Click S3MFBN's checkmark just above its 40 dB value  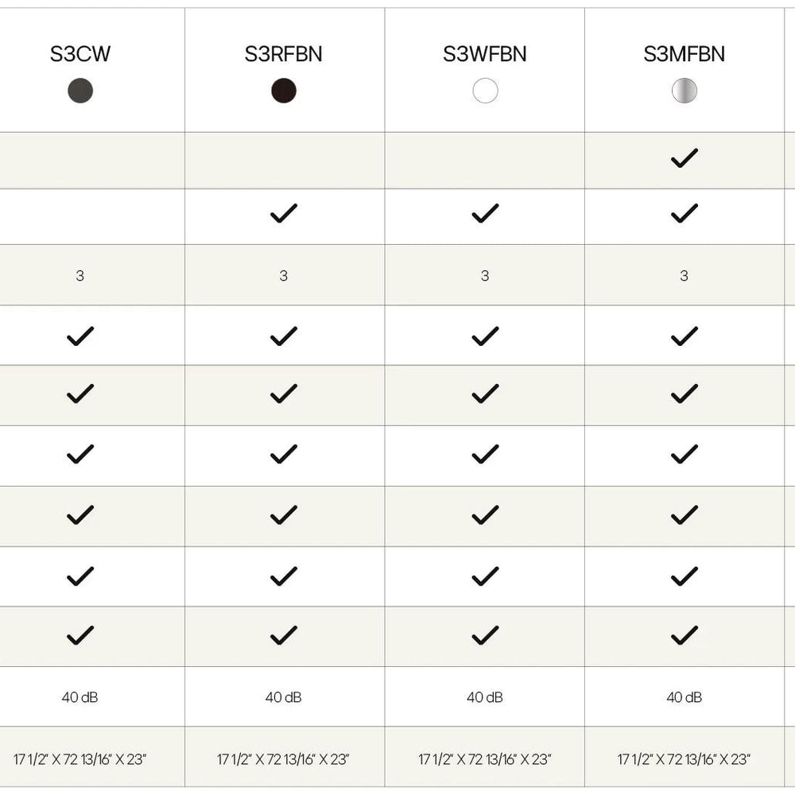684,635
